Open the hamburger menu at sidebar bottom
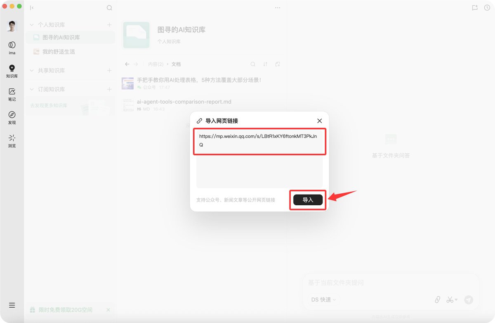Image resolution: width=495 pixels, height=323 pixels. coord(12,305)
